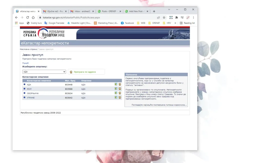Open the Chrome three-dot menu
Screen dimensions: 272x163
pos(193,17)
